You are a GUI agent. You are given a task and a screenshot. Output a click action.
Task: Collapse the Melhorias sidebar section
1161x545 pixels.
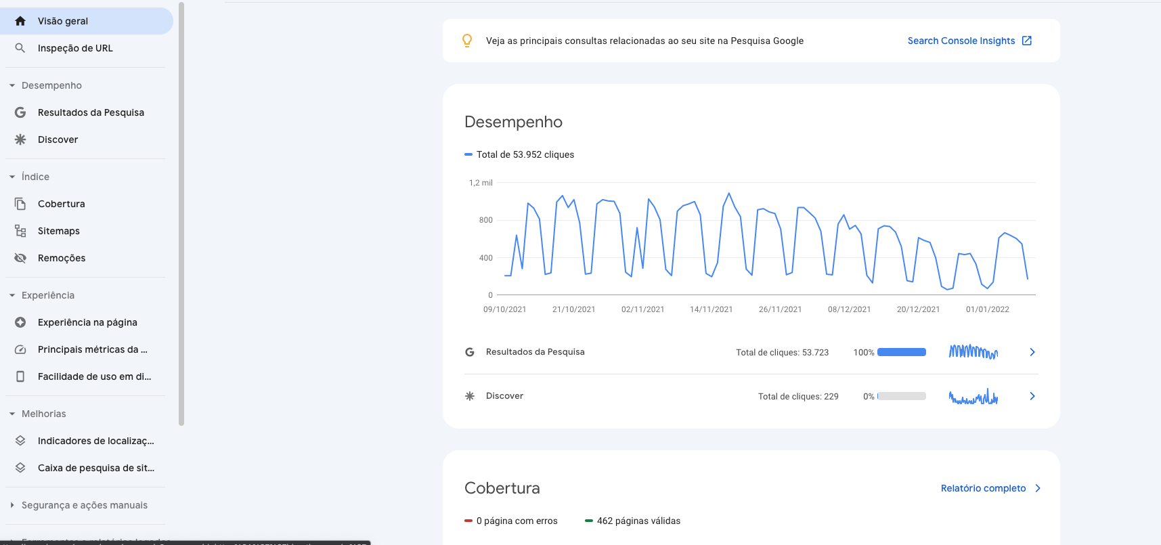12,414
